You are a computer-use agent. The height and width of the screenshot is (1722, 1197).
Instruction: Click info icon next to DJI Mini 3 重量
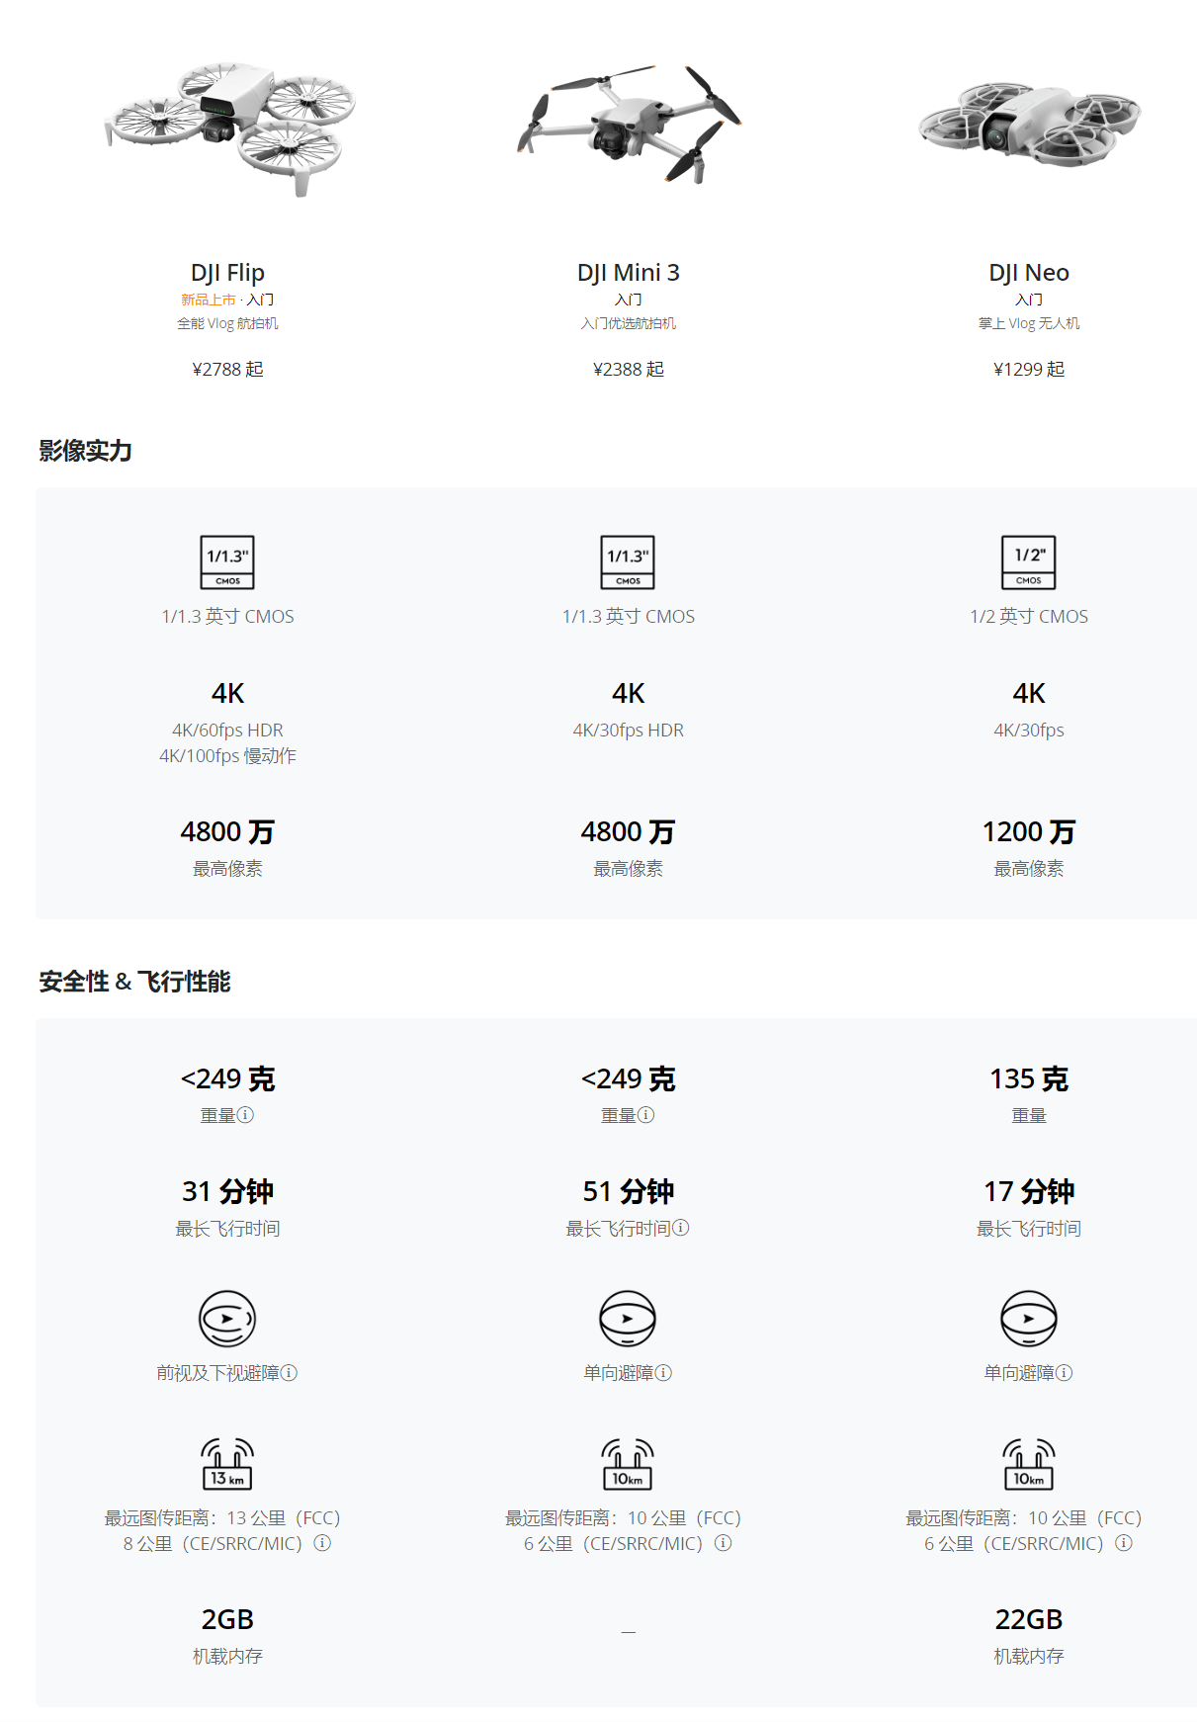point(646,1115)
